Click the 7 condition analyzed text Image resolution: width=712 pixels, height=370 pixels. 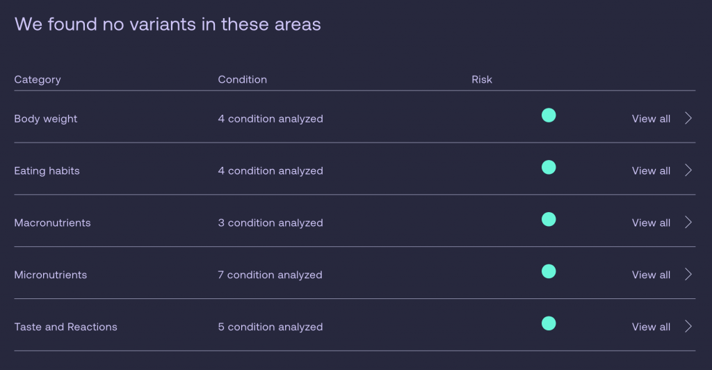coord(270,275)
